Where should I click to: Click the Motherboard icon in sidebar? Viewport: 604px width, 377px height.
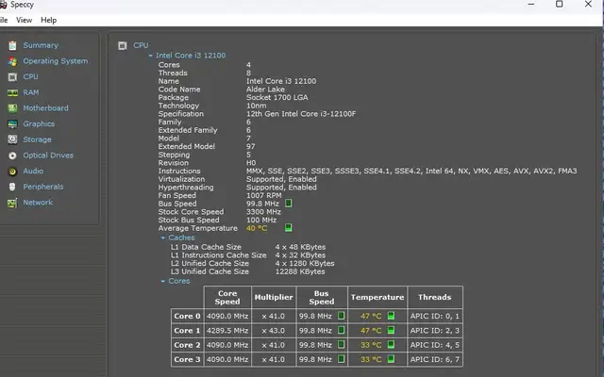12,108
